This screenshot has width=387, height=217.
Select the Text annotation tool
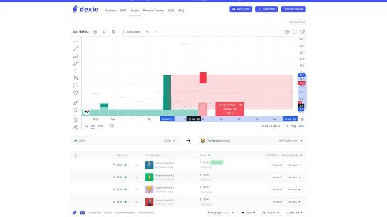pos(76,71)
